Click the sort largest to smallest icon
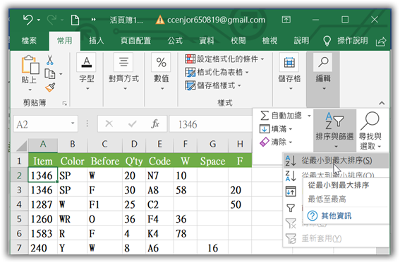The image size is (400, 263). click(x=291, y=176)
